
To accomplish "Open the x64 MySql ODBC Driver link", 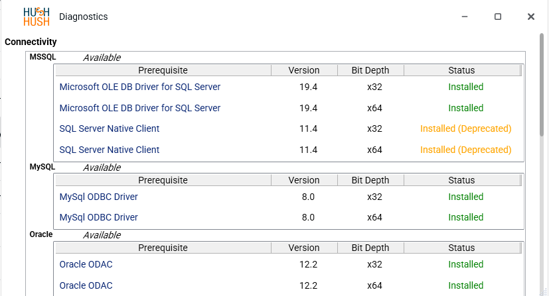I will [99, 217].
